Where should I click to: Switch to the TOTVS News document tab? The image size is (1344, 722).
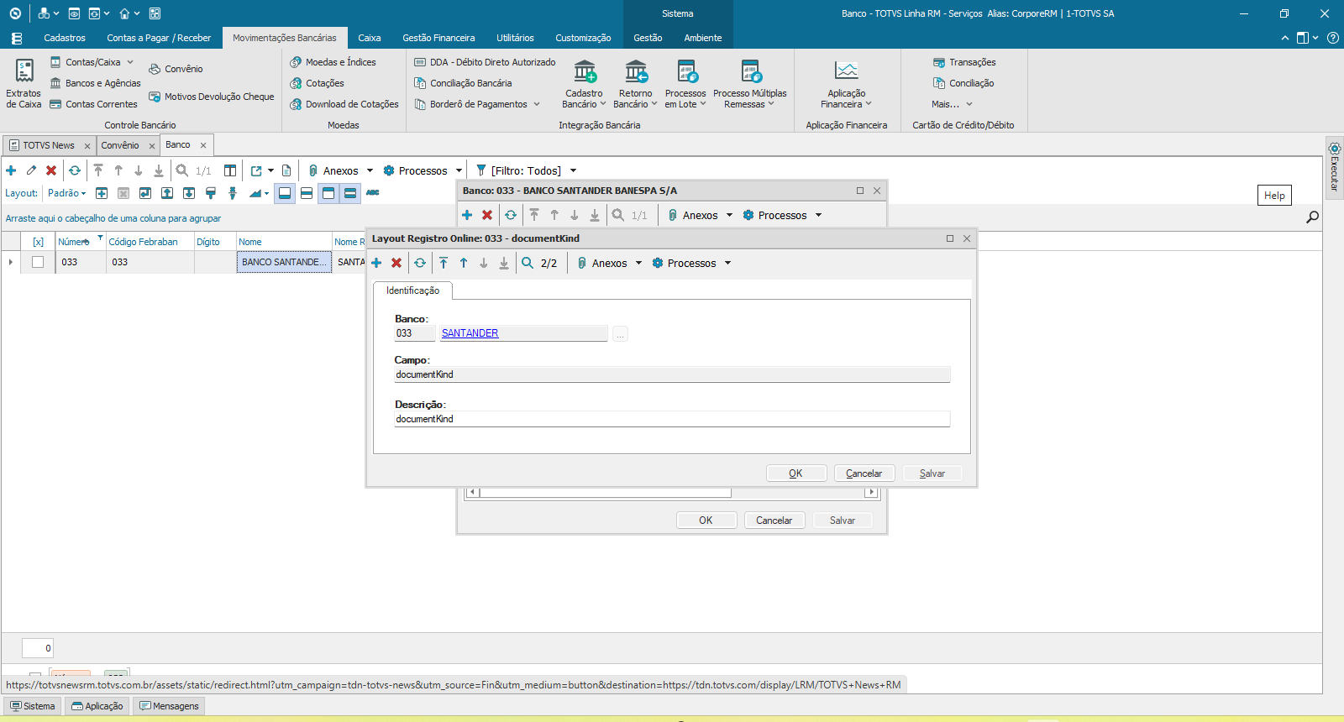point(49,145)
